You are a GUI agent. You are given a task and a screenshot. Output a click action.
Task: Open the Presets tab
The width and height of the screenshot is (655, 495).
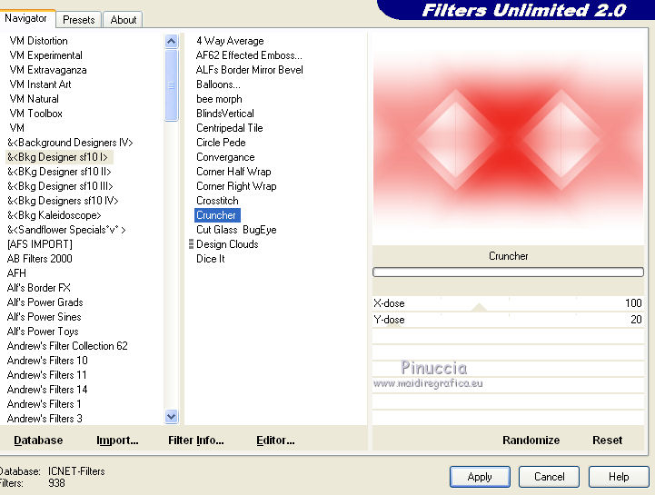(78, 20)
